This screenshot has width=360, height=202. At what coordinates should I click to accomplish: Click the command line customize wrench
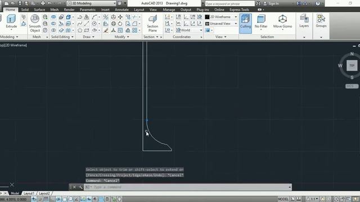tap(80, 187)
